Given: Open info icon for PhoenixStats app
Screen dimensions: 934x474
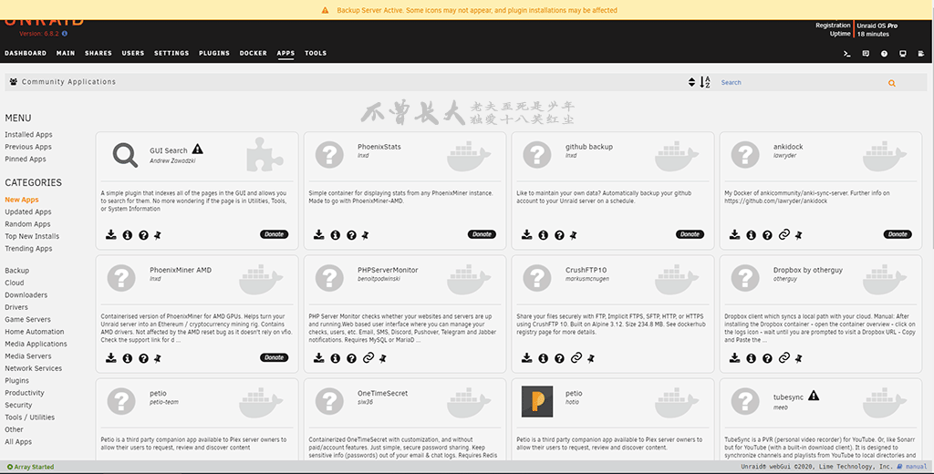Looking at the screenshot, I should 335,235.
